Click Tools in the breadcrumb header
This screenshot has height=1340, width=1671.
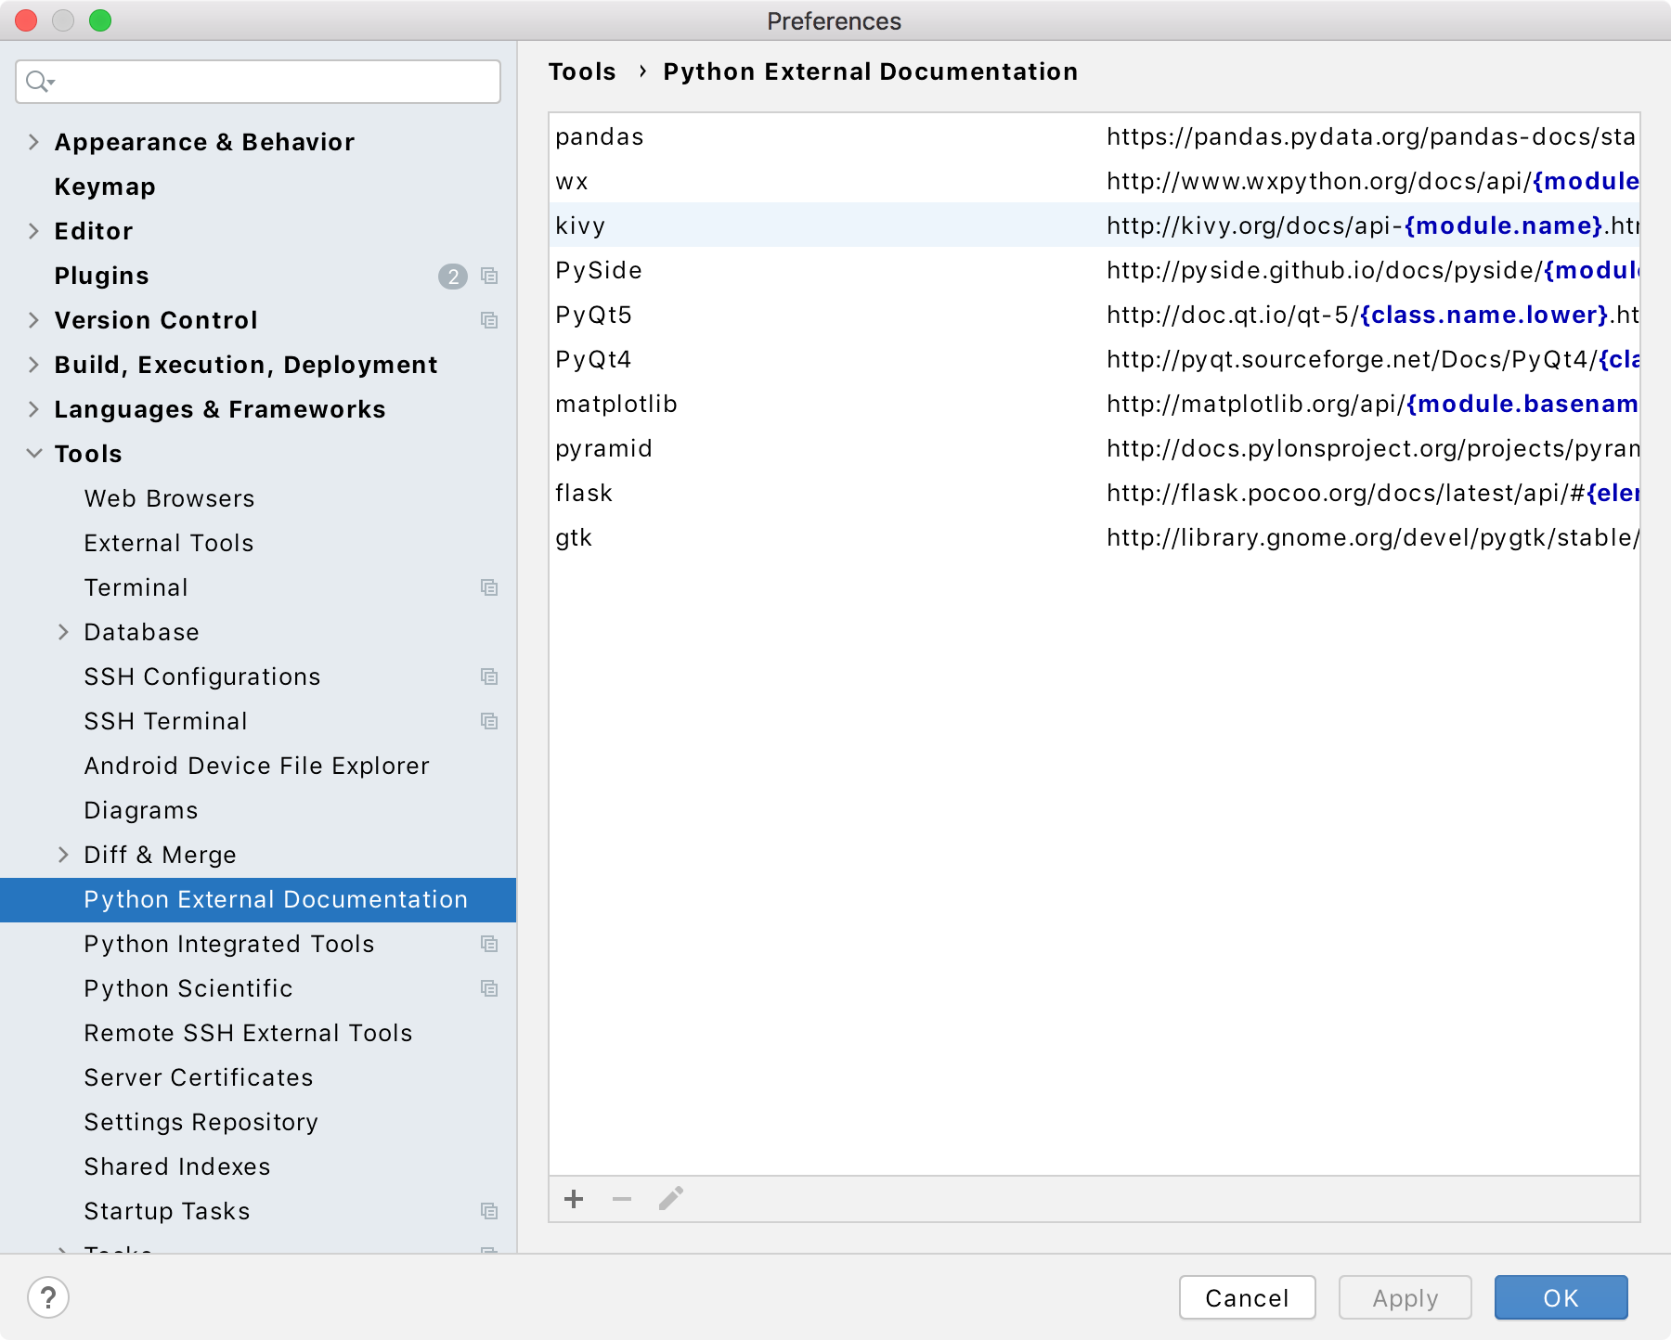tap(582, 71)
